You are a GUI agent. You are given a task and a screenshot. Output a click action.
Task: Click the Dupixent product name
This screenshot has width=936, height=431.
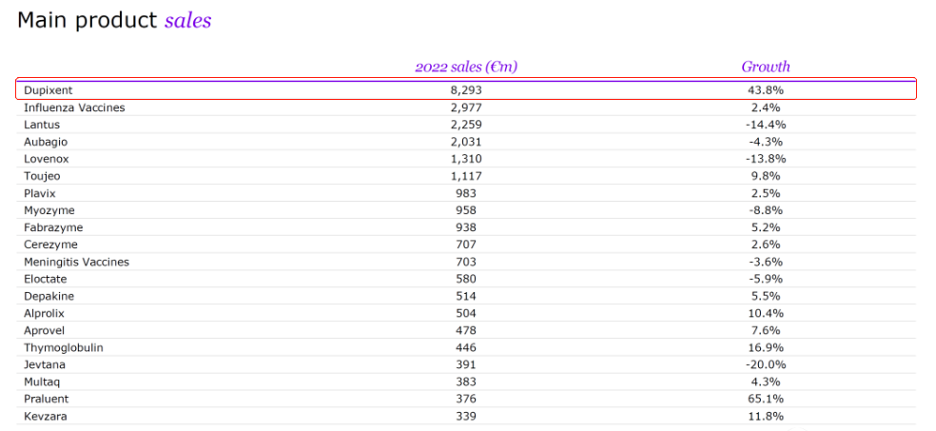(48, 90)
